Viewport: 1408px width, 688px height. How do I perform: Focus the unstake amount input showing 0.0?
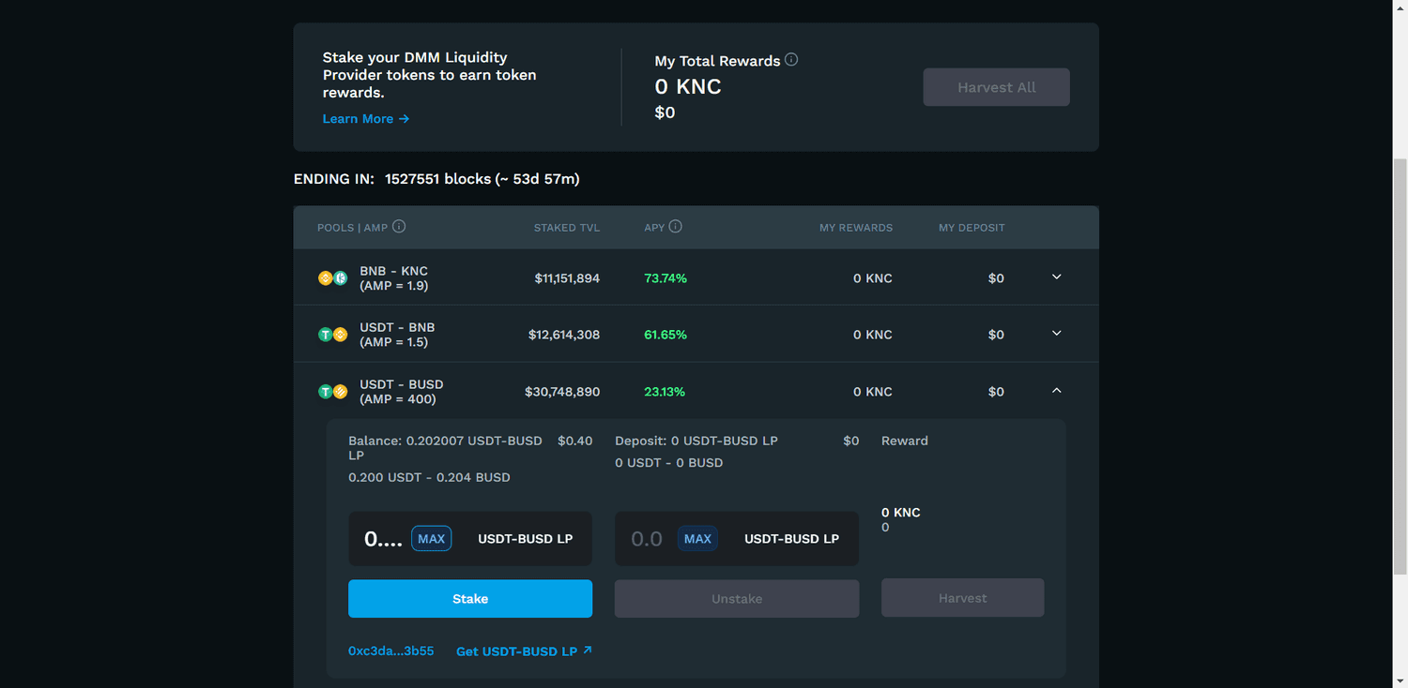tap(647, 539)
